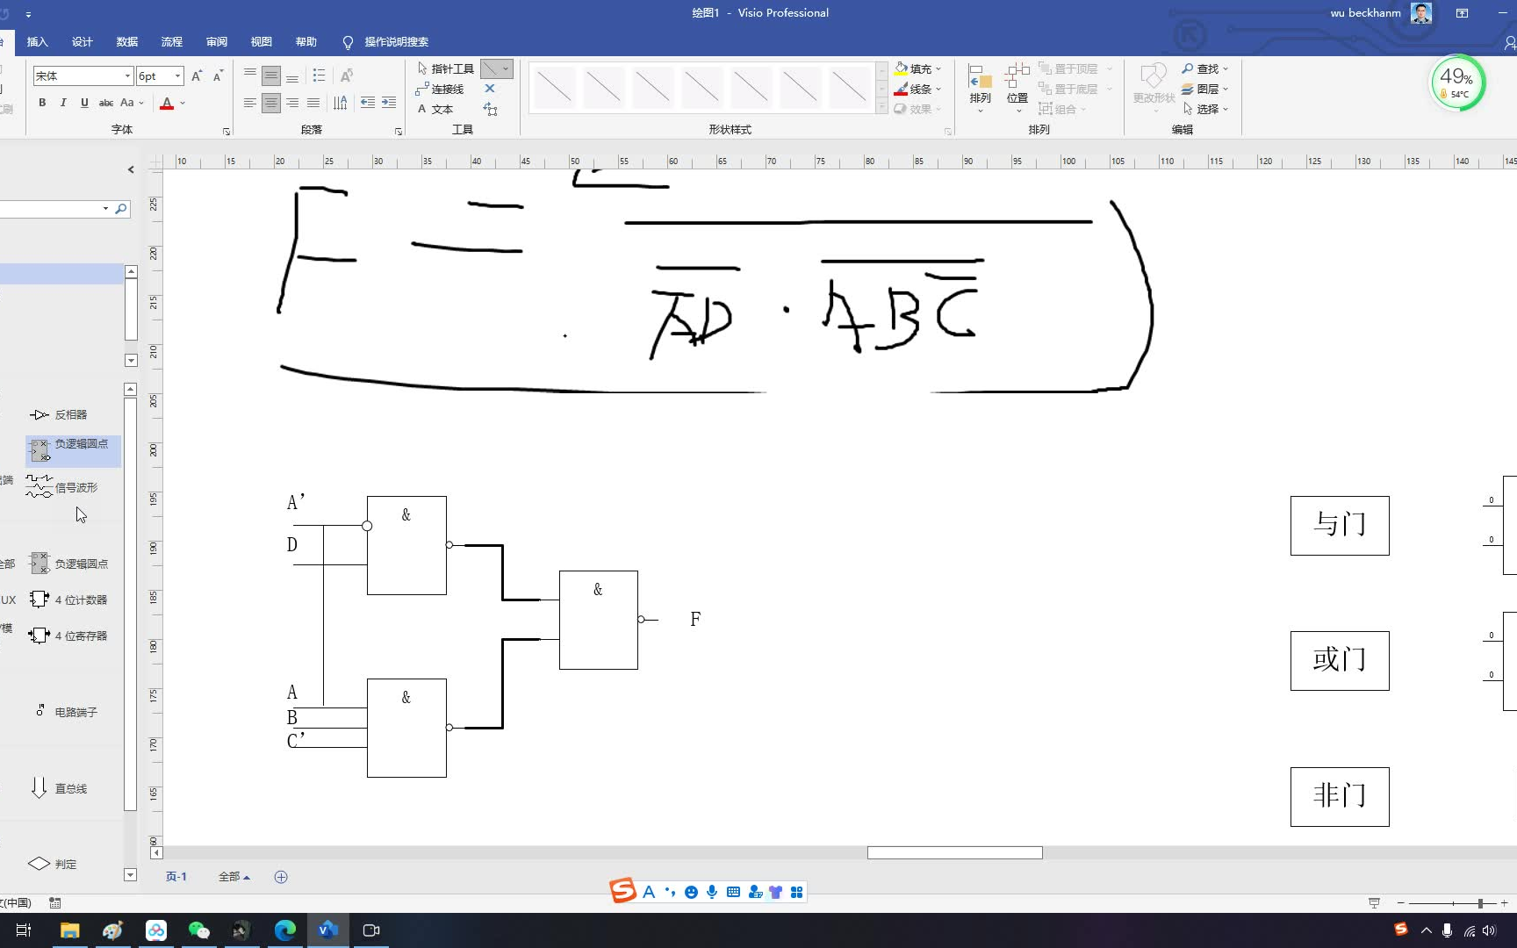The image size is (1517, 948).
Task: Open the position 位置 menu
Action: [1017, 88]
